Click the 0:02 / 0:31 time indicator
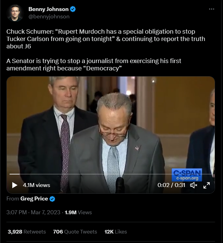 pyautogui.click(x=171, y=185)
